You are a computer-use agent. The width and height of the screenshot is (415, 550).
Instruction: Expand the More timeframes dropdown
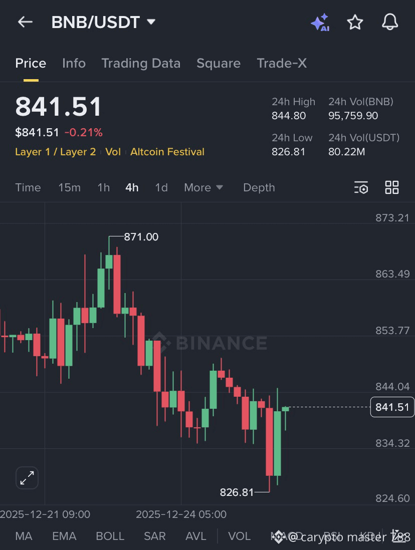click(x=203, y=187)
